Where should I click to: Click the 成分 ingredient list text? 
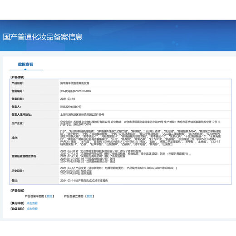[141, 138]
